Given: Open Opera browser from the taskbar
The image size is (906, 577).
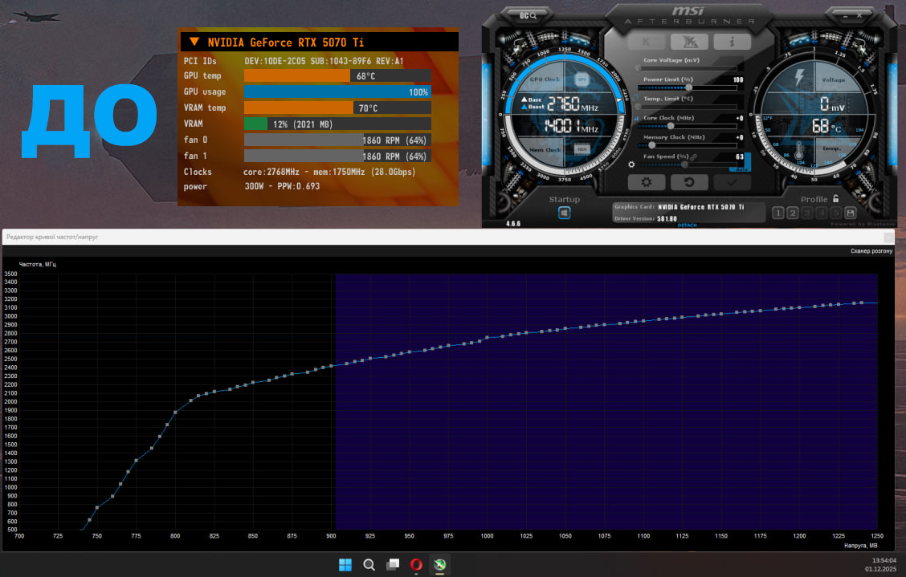Looking at the screenshot, I should click(416, 564).
